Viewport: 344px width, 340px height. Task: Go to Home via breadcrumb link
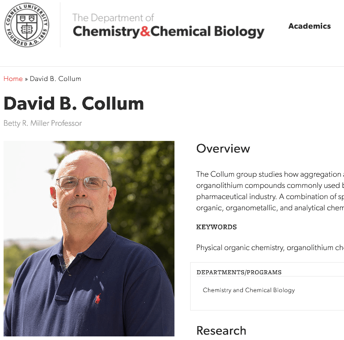[x=13, y=79]
